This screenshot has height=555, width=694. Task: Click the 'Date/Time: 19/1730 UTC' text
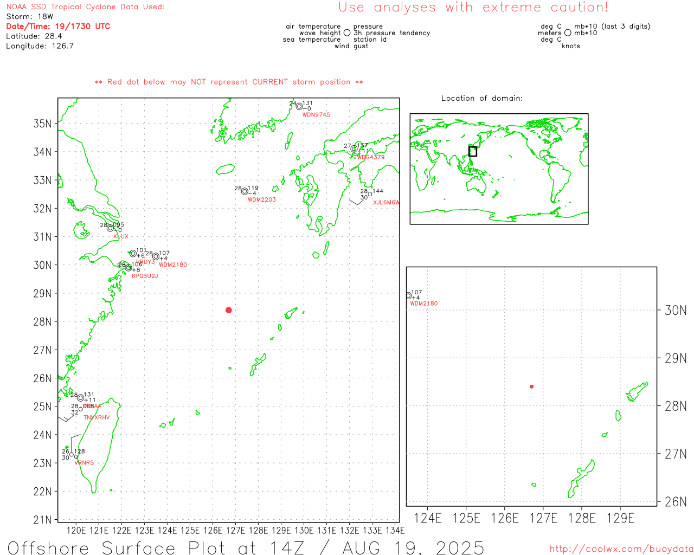[58, 26]
